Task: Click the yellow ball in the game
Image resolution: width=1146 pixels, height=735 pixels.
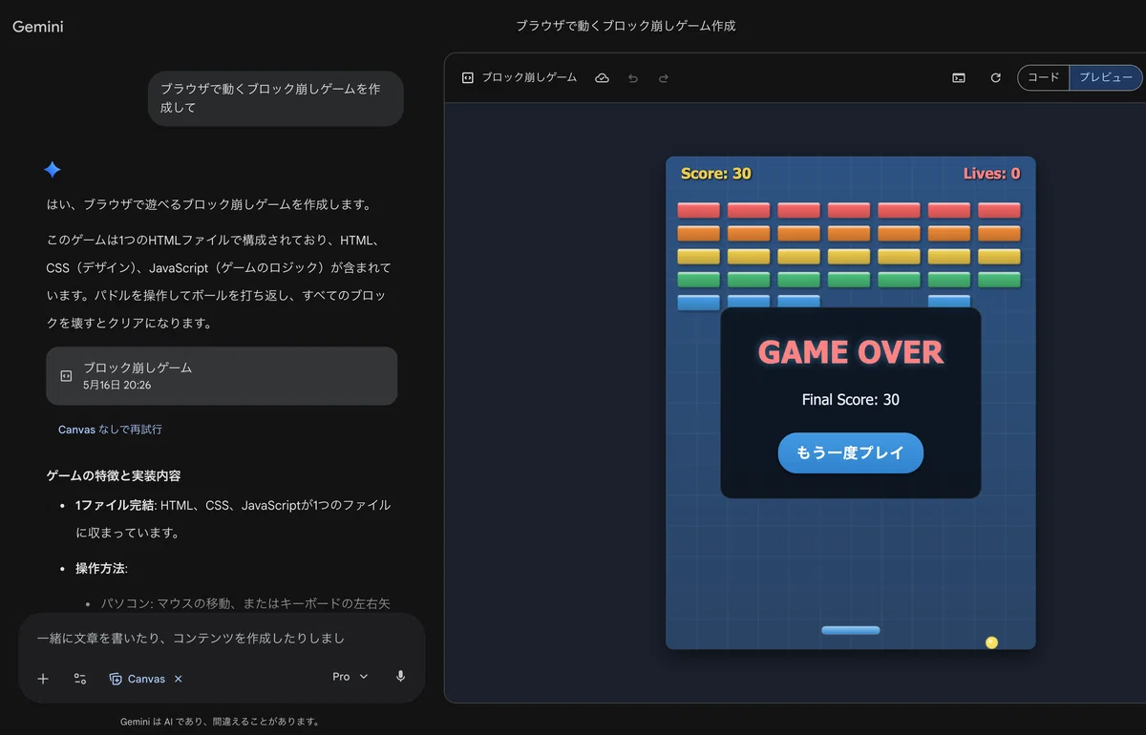Action: tap(991, 642)
